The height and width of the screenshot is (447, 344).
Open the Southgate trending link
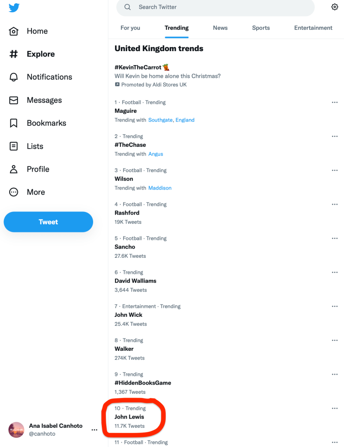pyautogui.click(x=160, y=120)
